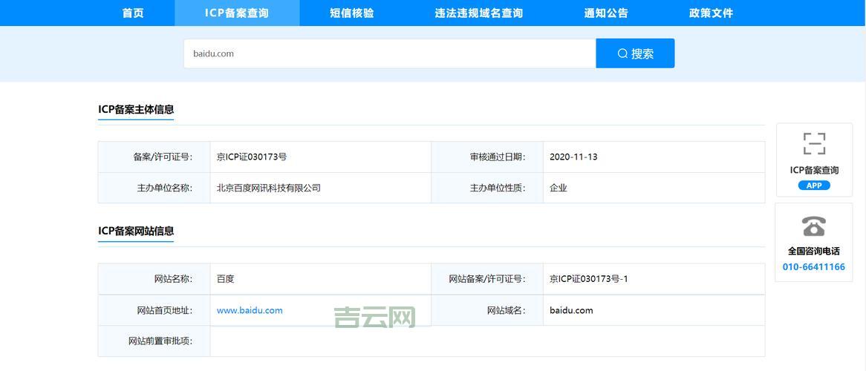
Task: Click the 网站首页地址 label cell
Action: click(x=154, y=310)
